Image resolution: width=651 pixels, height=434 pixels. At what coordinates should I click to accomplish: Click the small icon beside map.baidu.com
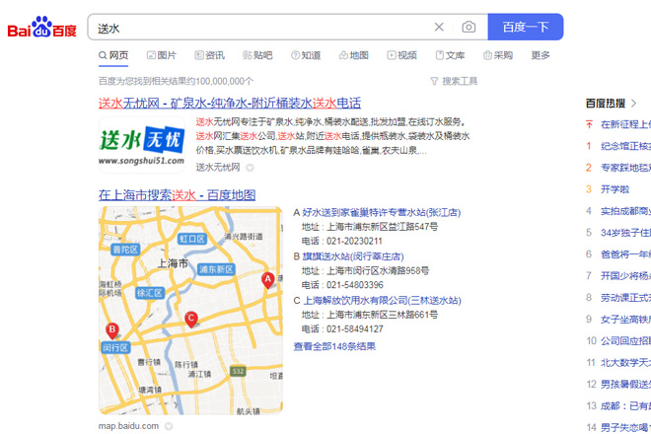tap(168, 426)
